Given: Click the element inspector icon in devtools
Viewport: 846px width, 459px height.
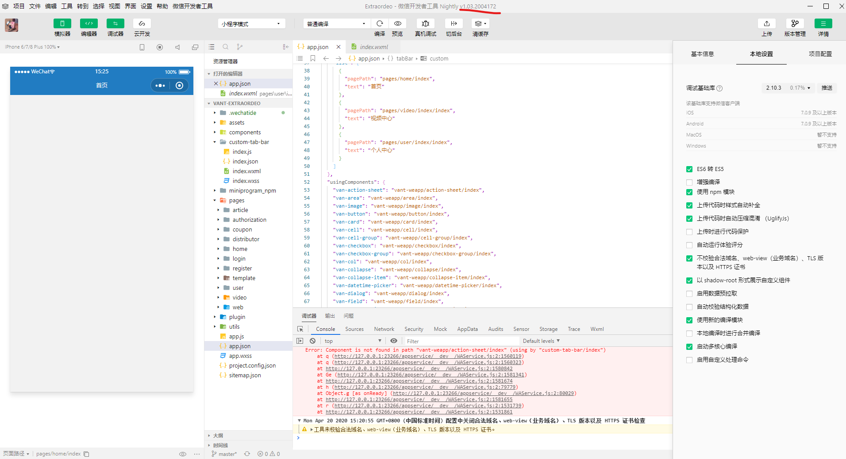Looking at the screenshot, I should pyautogui.click(x=300, y=329).
